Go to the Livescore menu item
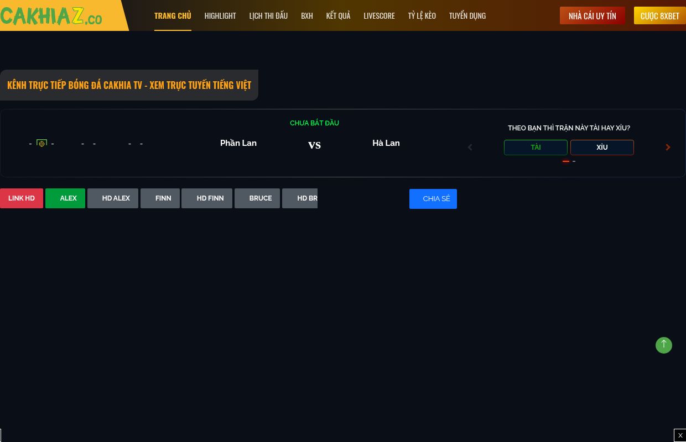 (x=379, y=15)
